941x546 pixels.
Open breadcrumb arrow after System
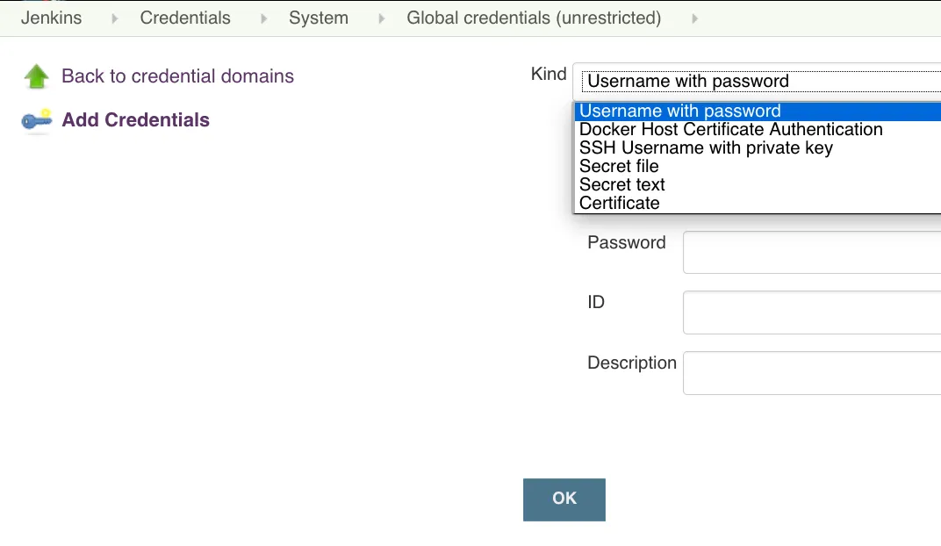pyautogui.click(x=381, y=18)
